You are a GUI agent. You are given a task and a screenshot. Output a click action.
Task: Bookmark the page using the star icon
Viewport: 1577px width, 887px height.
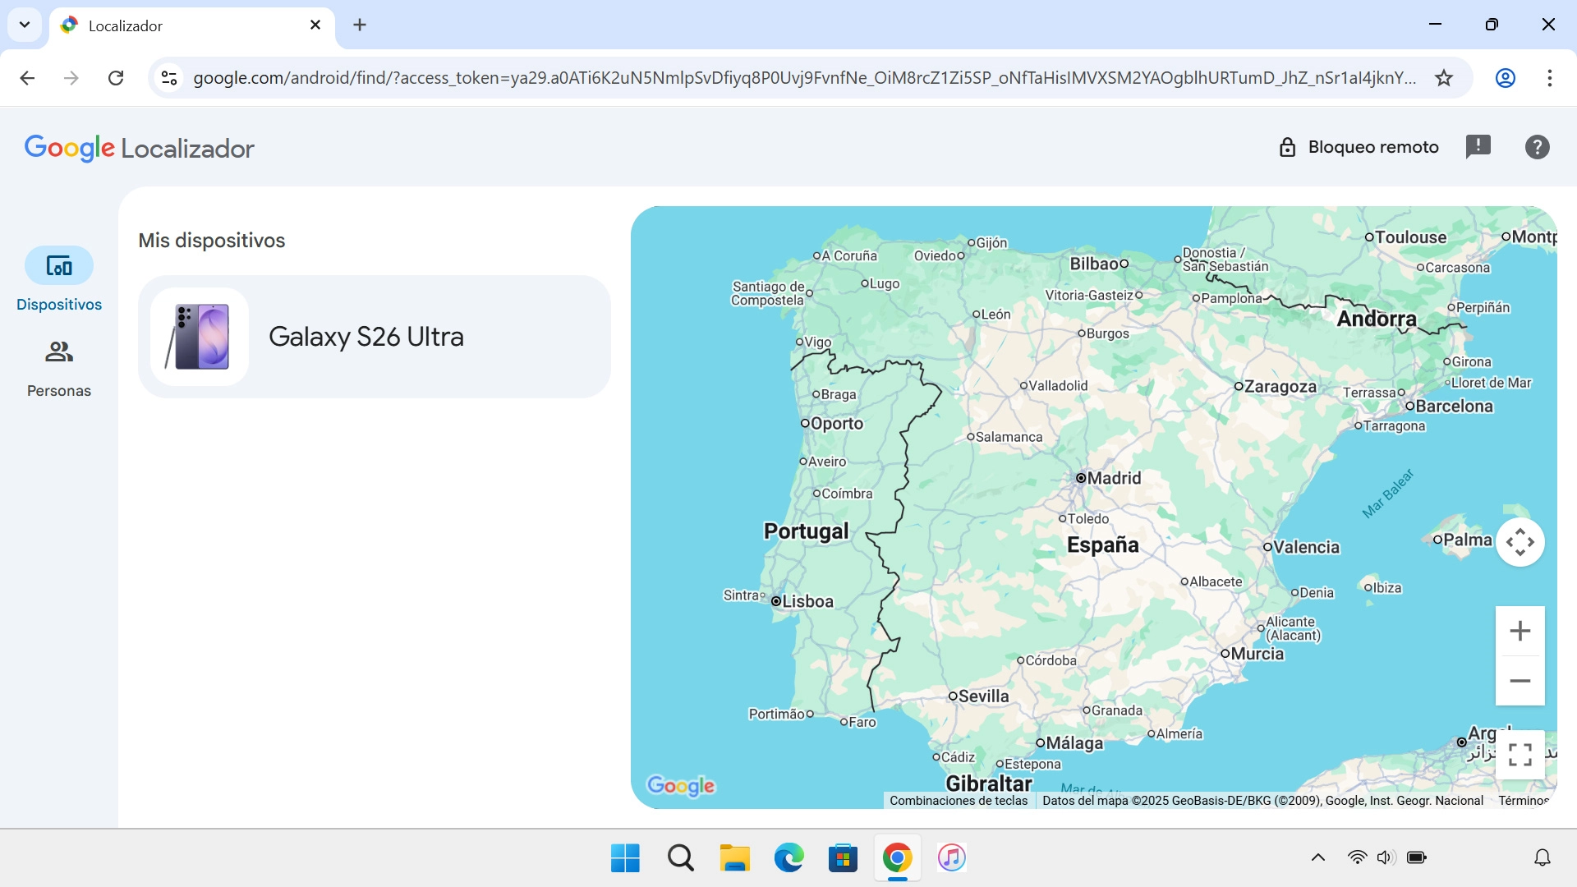coord(1444,78)
